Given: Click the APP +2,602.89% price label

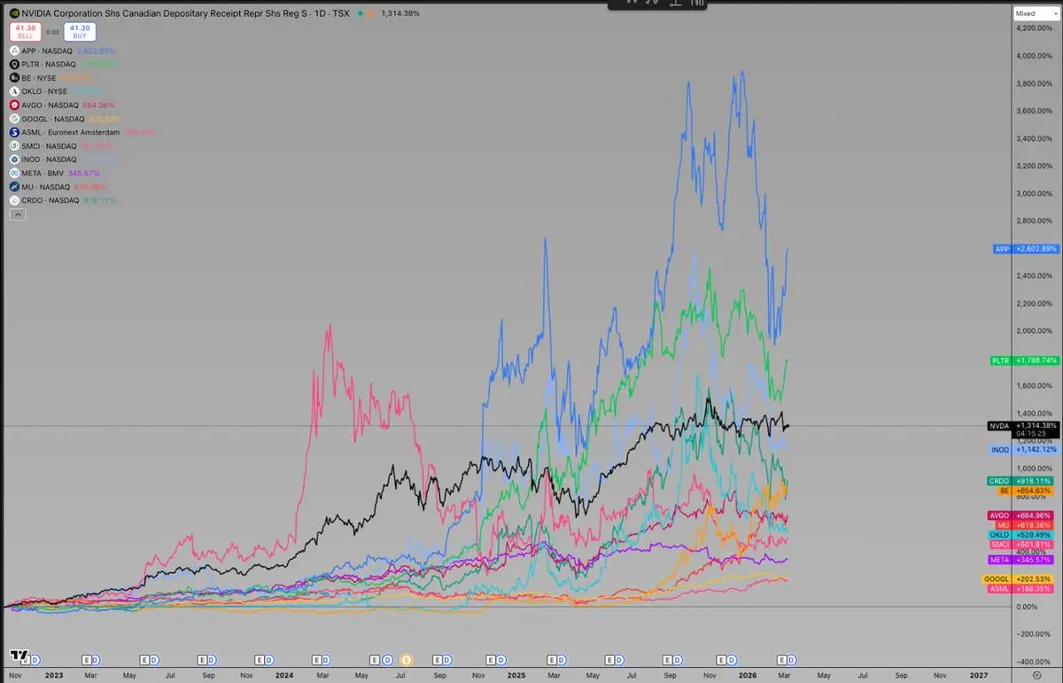Looking at the screenshot, I should click(1026, 249).
